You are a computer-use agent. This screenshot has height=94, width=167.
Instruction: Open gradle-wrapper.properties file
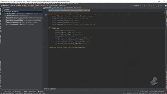pyautogui.click(x=24, y=17)
